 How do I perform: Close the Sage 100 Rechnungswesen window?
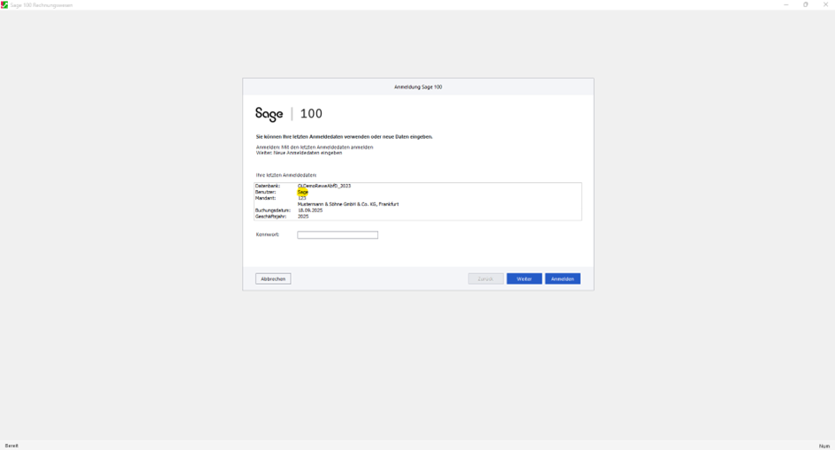click(826, 4)
